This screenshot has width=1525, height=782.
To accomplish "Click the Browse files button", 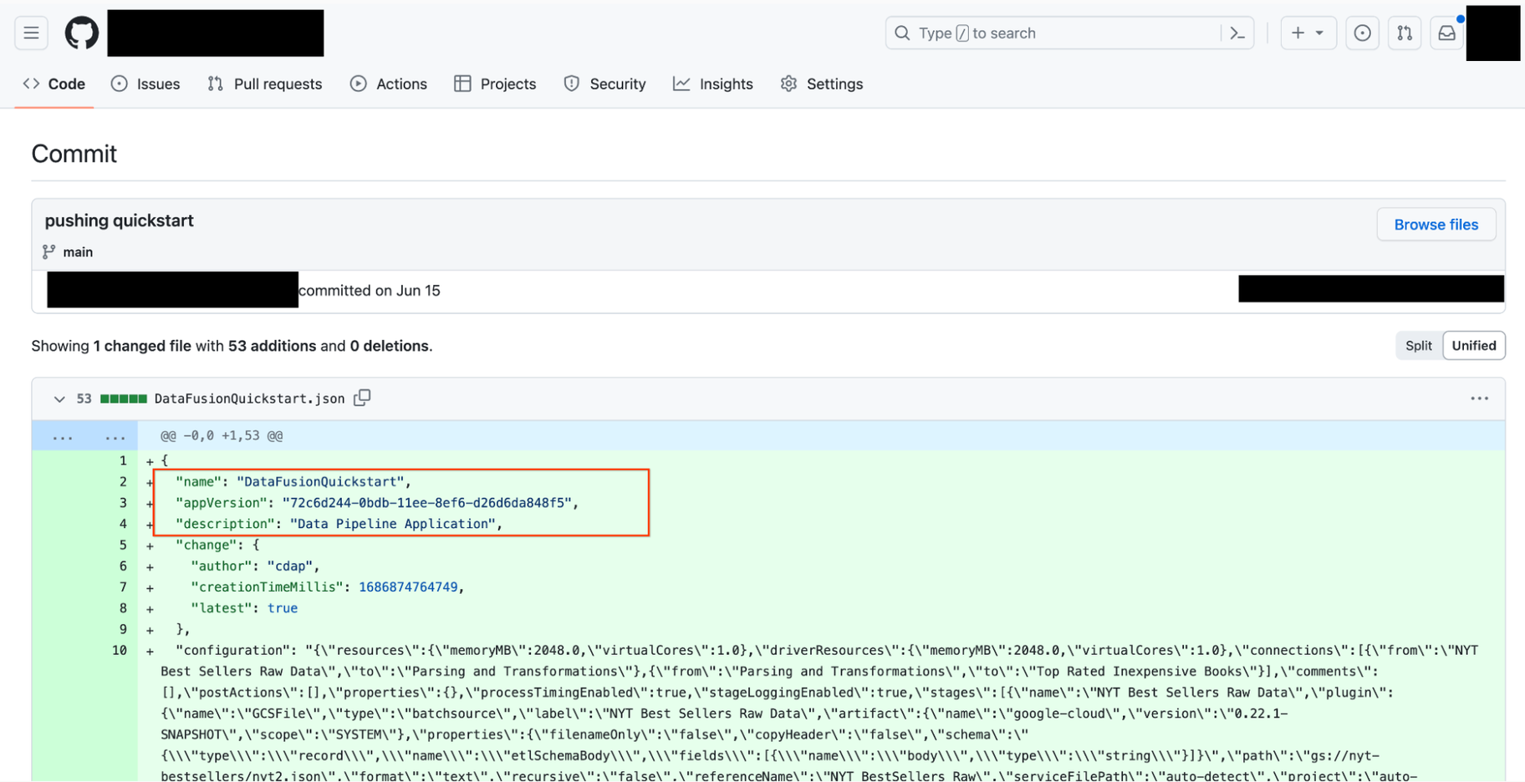I will [x=1436, y=224].
